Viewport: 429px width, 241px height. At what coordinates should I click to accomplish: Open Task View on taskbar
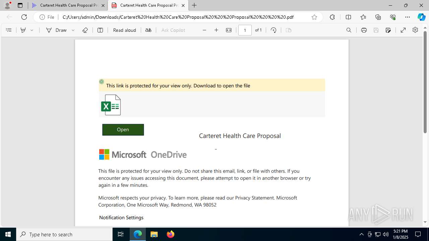tap(121, 234)
